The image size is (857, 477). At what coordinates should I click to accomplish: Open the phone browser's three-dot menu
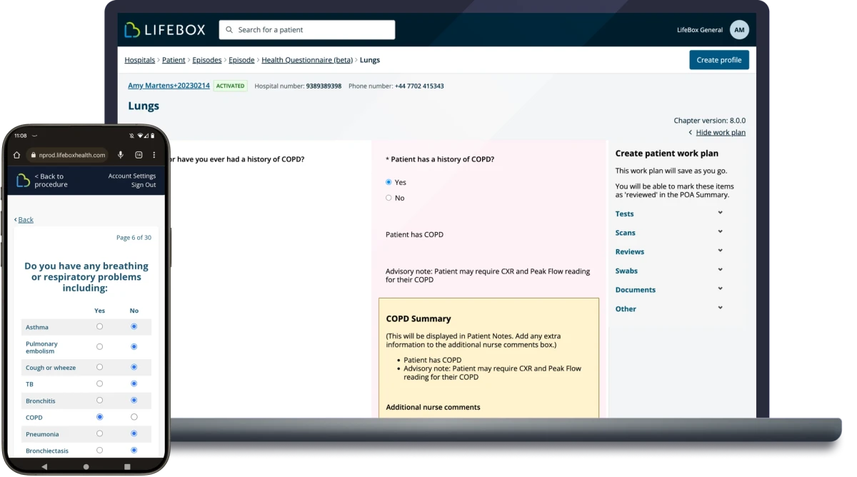[155, 155]
